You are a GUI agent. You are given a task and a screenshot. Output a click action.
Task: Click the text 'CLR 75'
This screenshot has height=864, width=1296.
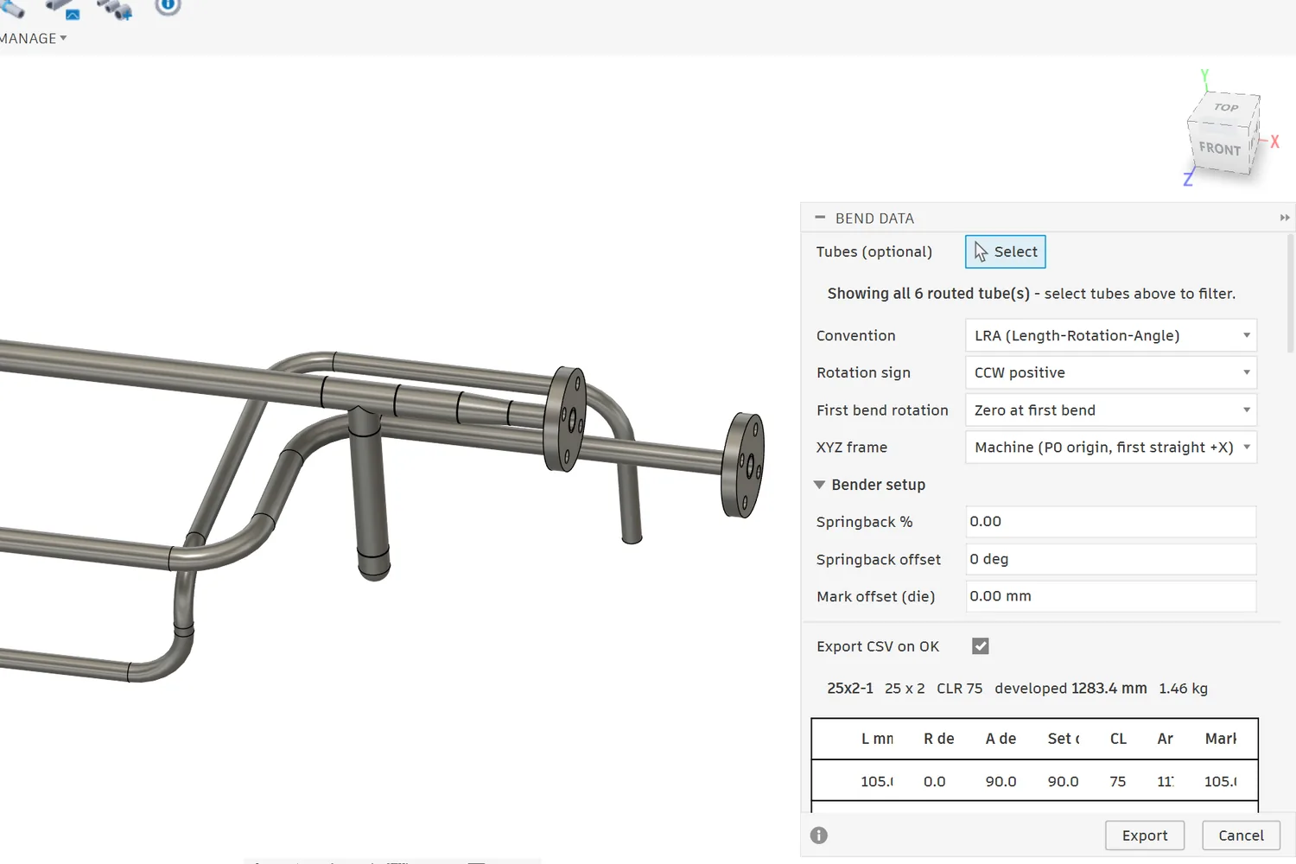pos(960,689)
